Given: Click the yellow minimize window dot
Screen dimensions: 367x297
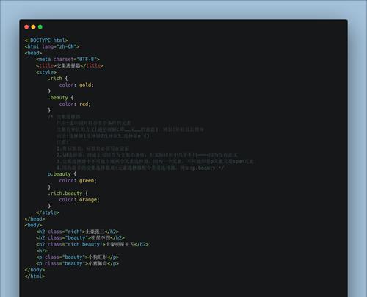Looking at the screenshot, I should [x=33, y=27].
